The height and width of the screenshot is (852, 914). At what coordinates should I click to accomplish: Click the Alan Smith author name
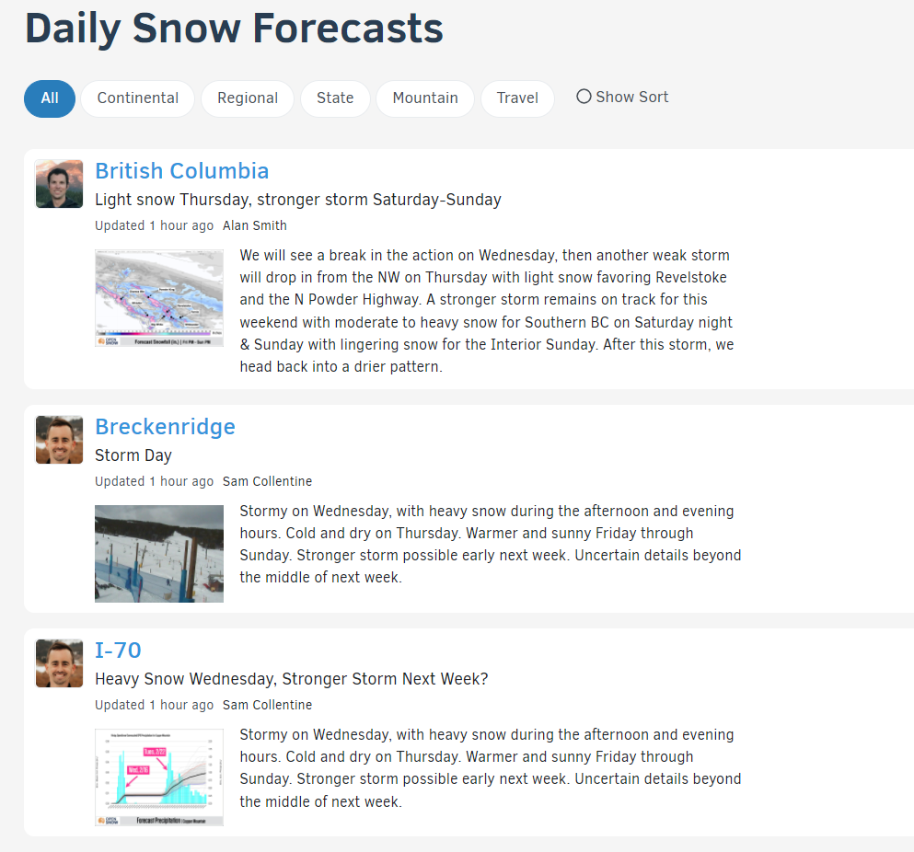click(255, 225)
